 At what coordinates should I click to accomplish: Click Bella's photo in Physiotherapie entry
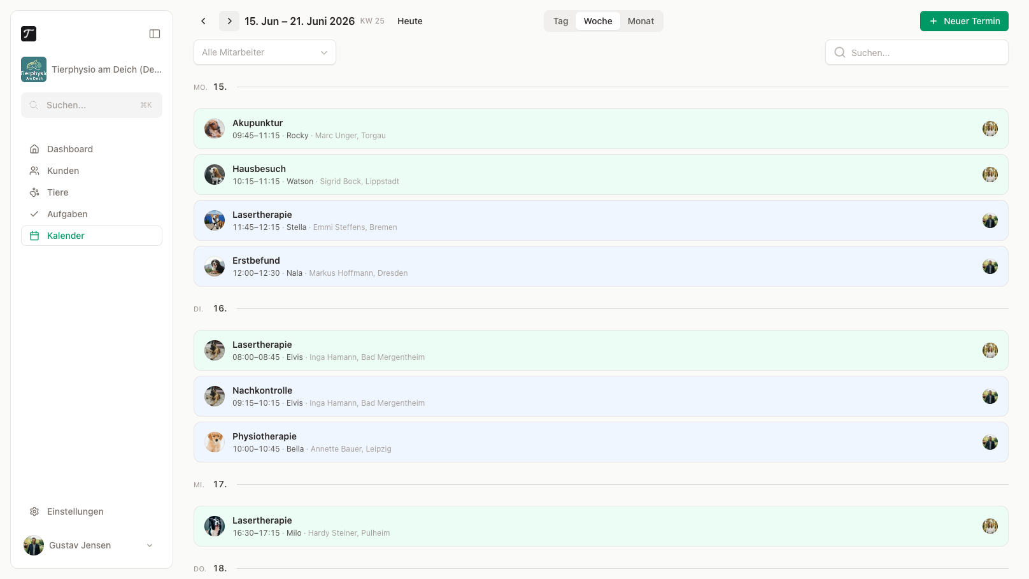click(x=215, y=442)
